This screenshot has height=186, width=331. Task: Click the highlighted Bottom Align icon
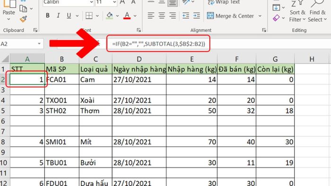tap(173, 2)
